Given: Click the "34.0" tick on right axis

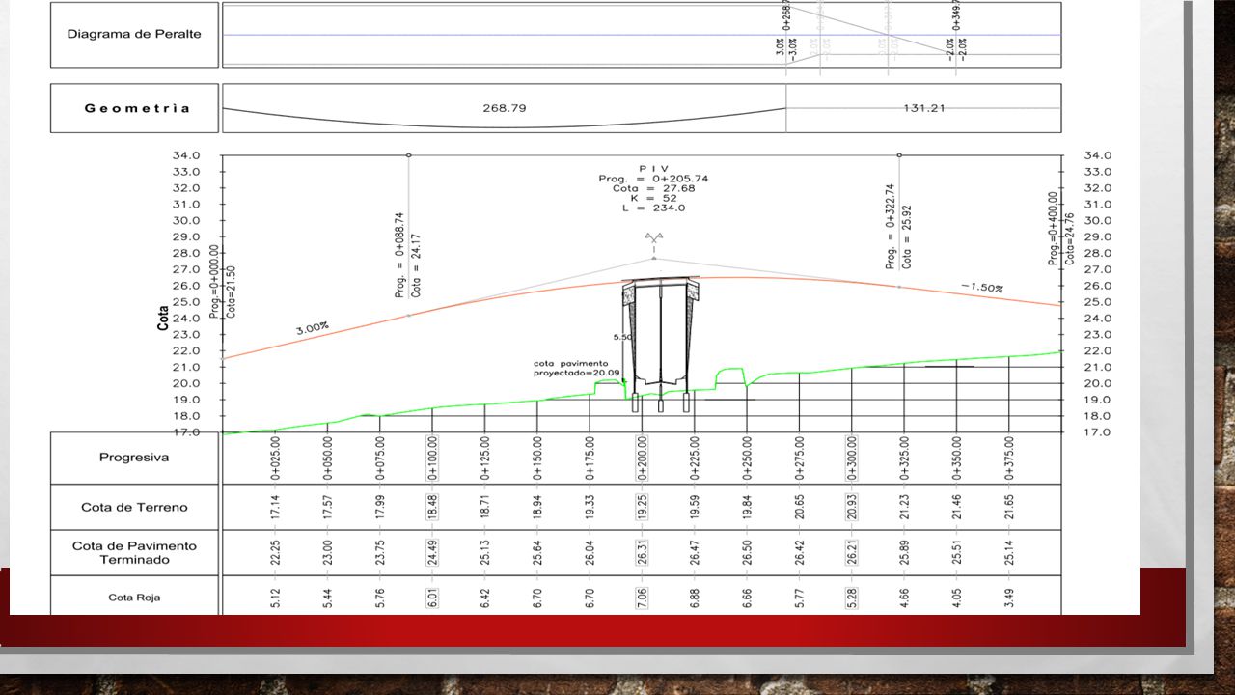Looking at the screenshot, I should pos(1096,155).
